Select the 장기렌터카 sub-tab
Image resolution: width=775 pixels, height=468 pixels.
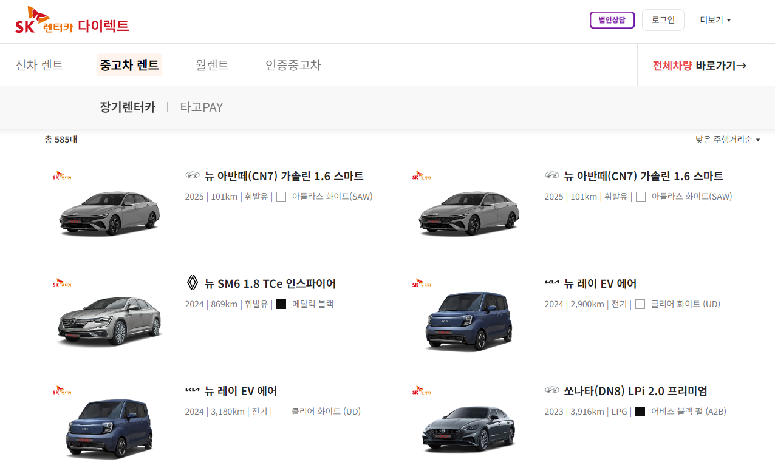[x=128, y=107]
